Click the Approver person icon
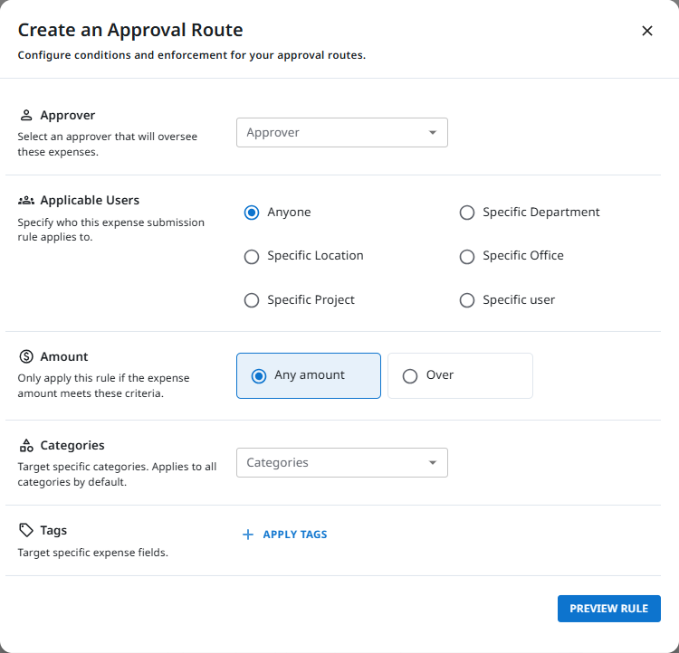This screenshot has width=679, height=653. (26, 115)
